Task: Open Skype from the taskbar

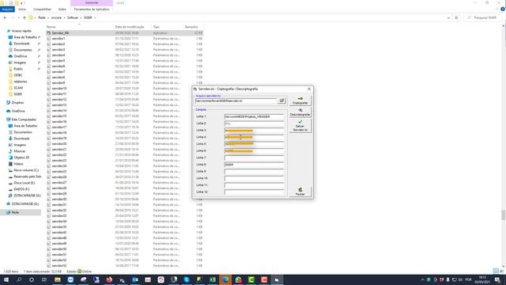Action: point(187,279)
